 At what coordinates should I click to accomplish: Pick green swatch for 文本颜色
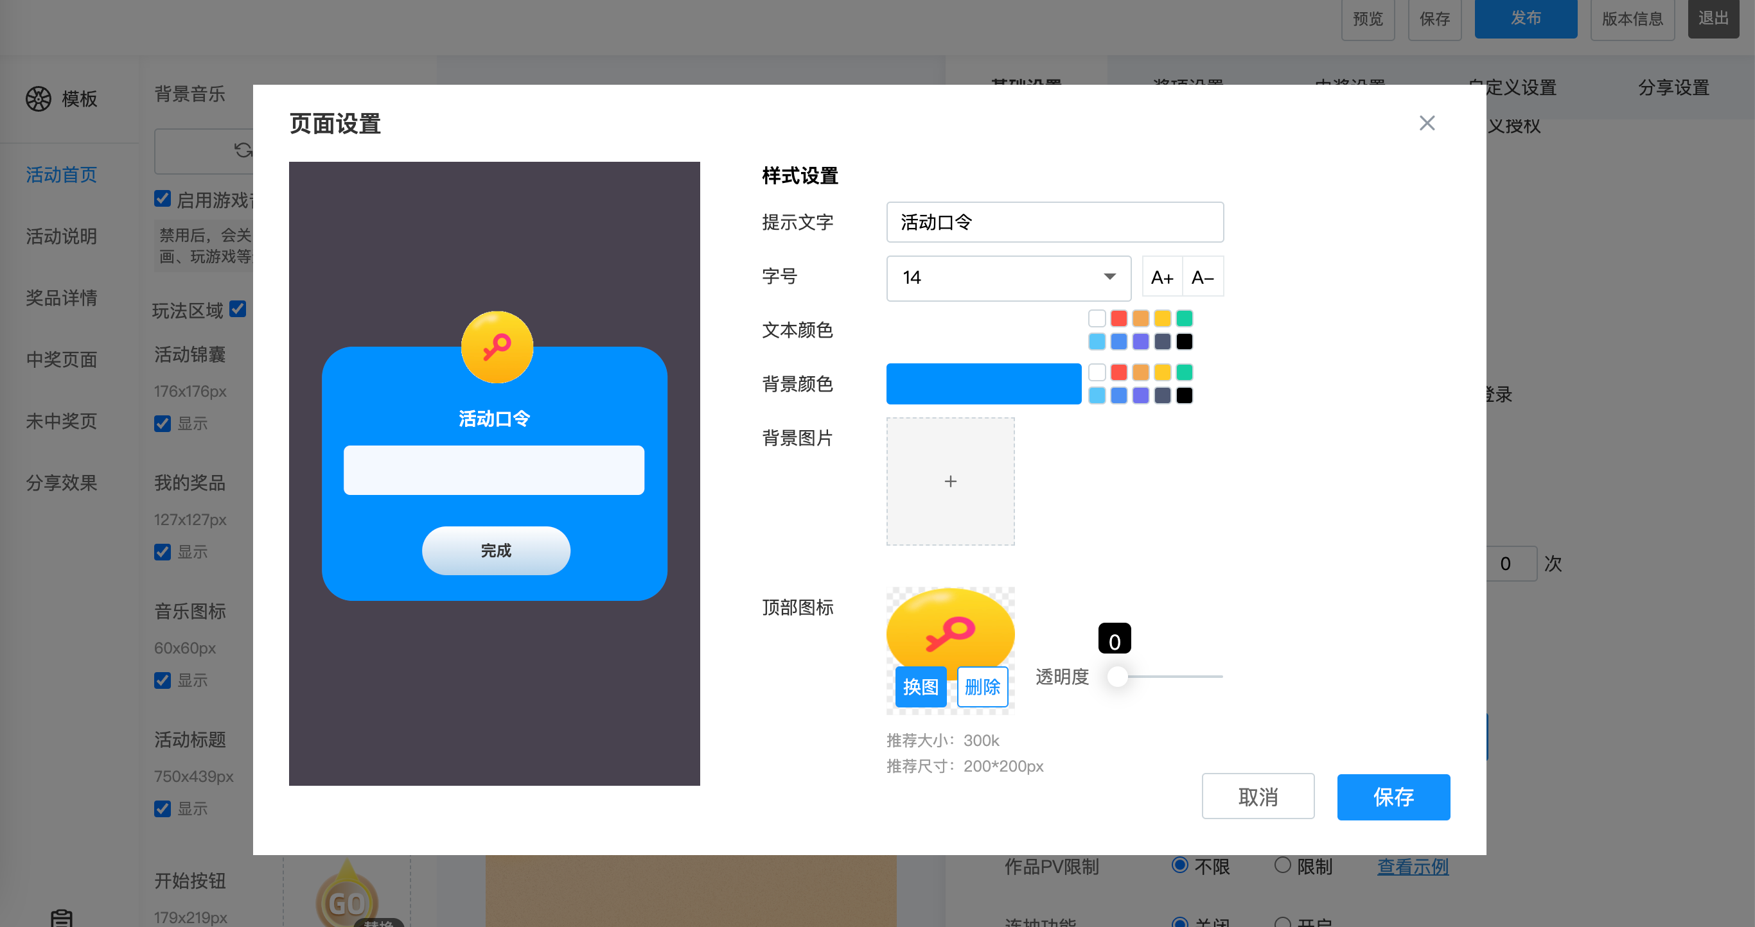click(x=1184, y=318)
